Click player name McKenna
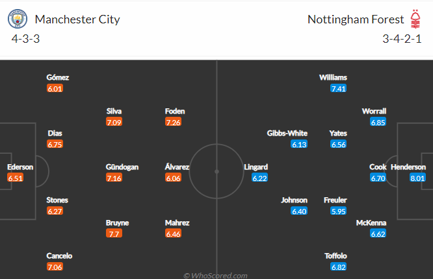This screenshot has width=433, height=279. [x=371, y=223]
